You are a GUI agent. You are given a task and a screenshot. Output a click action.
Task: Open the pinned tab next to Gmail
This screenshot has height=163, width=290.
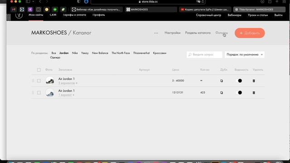(22, 10)
